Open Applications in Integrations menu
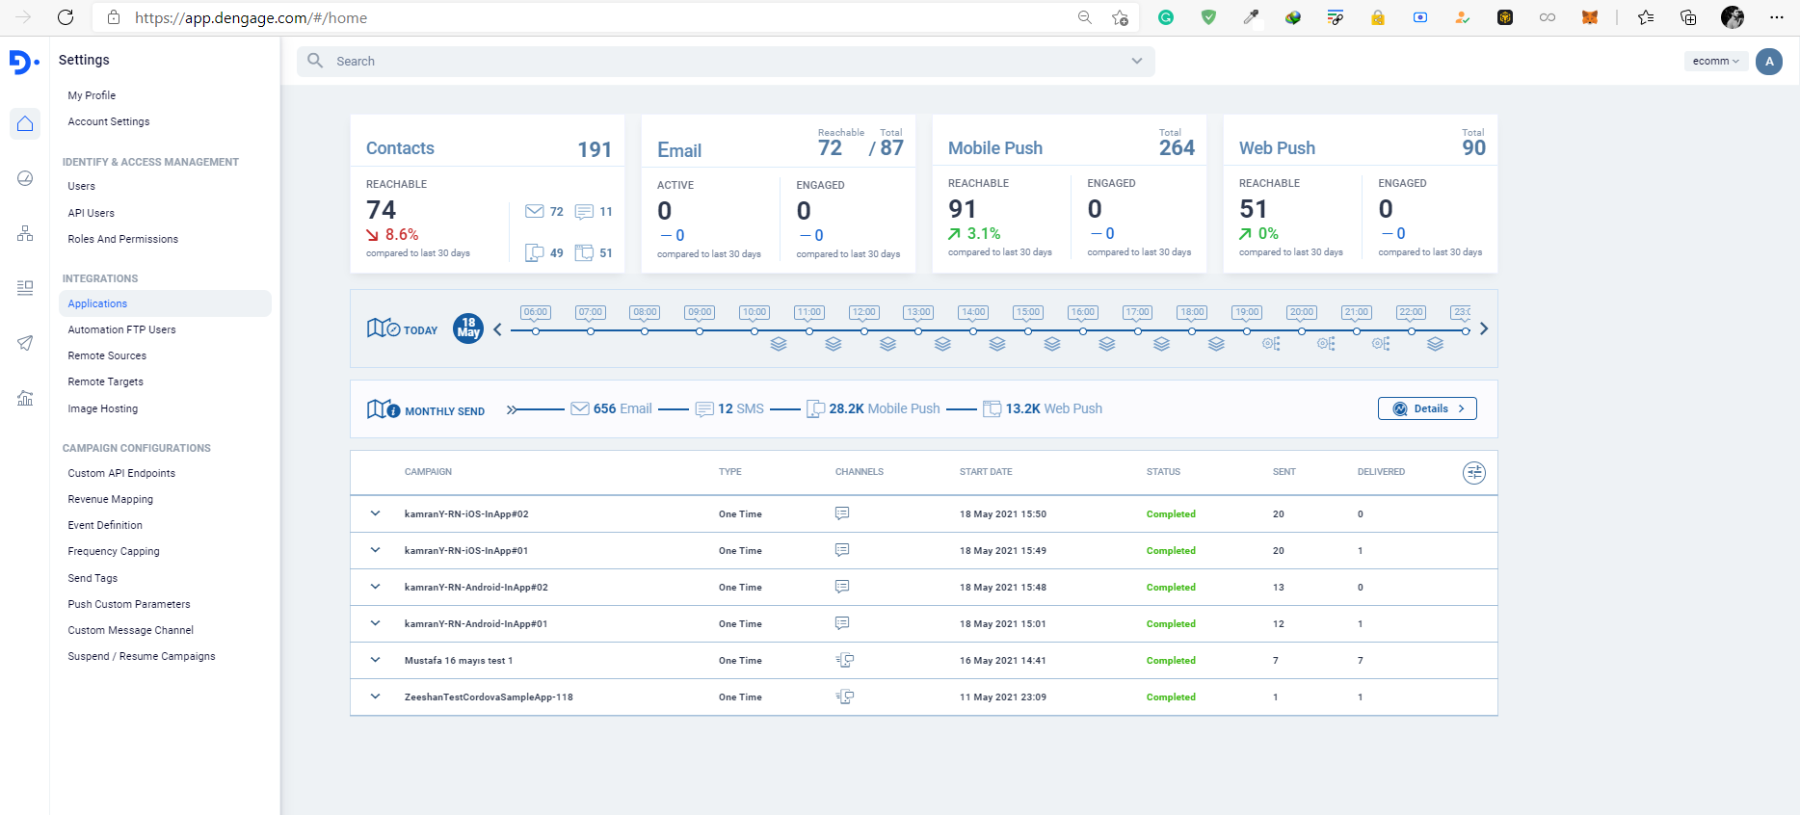Image resolution: width=1800 pixels, height=815 pixels. tap(97, 303)
